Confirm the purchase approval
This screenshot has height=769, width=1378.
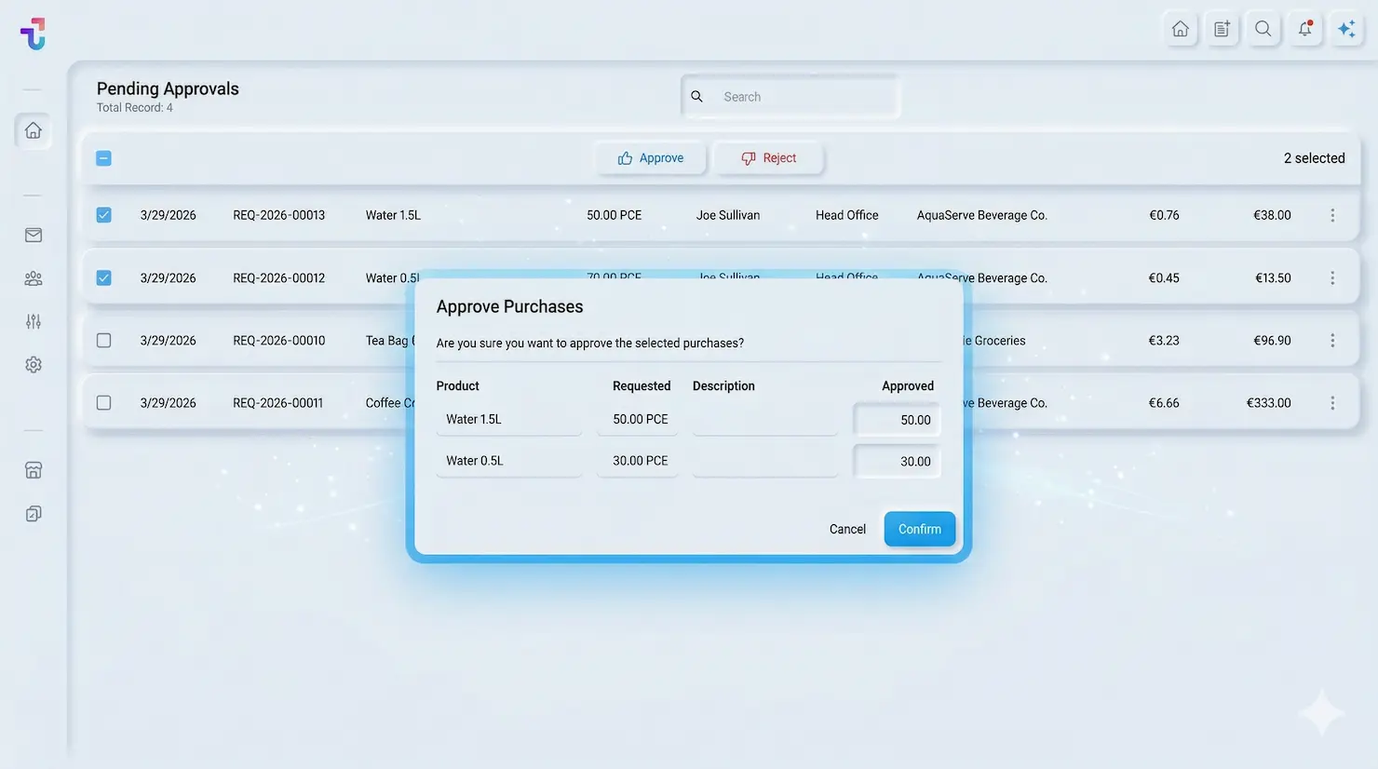(x=919, y=529)
